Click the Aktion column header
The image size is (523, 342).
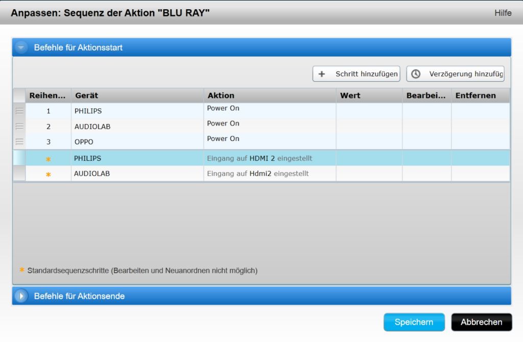221,95
